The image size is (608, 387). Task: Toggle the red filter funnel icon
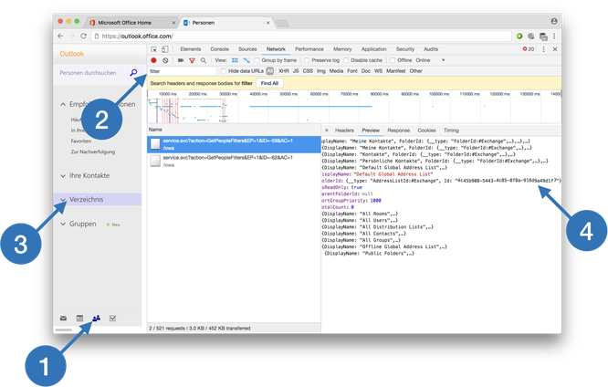point(192,60)
